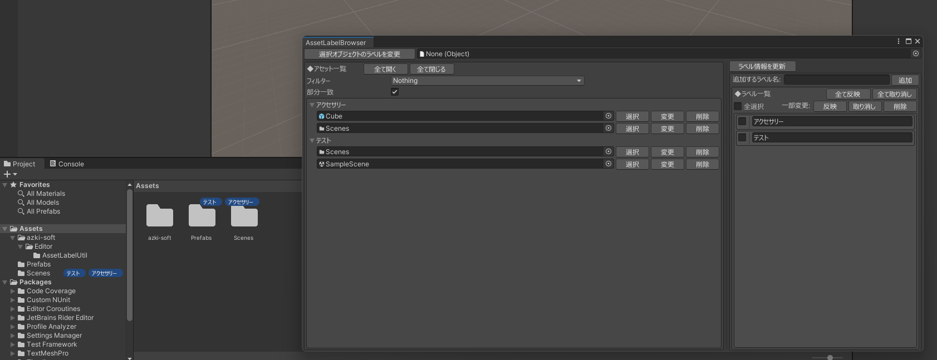Select the Project tab
Image resolution: width=937 pixels, height=360 pixels.
click(19, 164)
